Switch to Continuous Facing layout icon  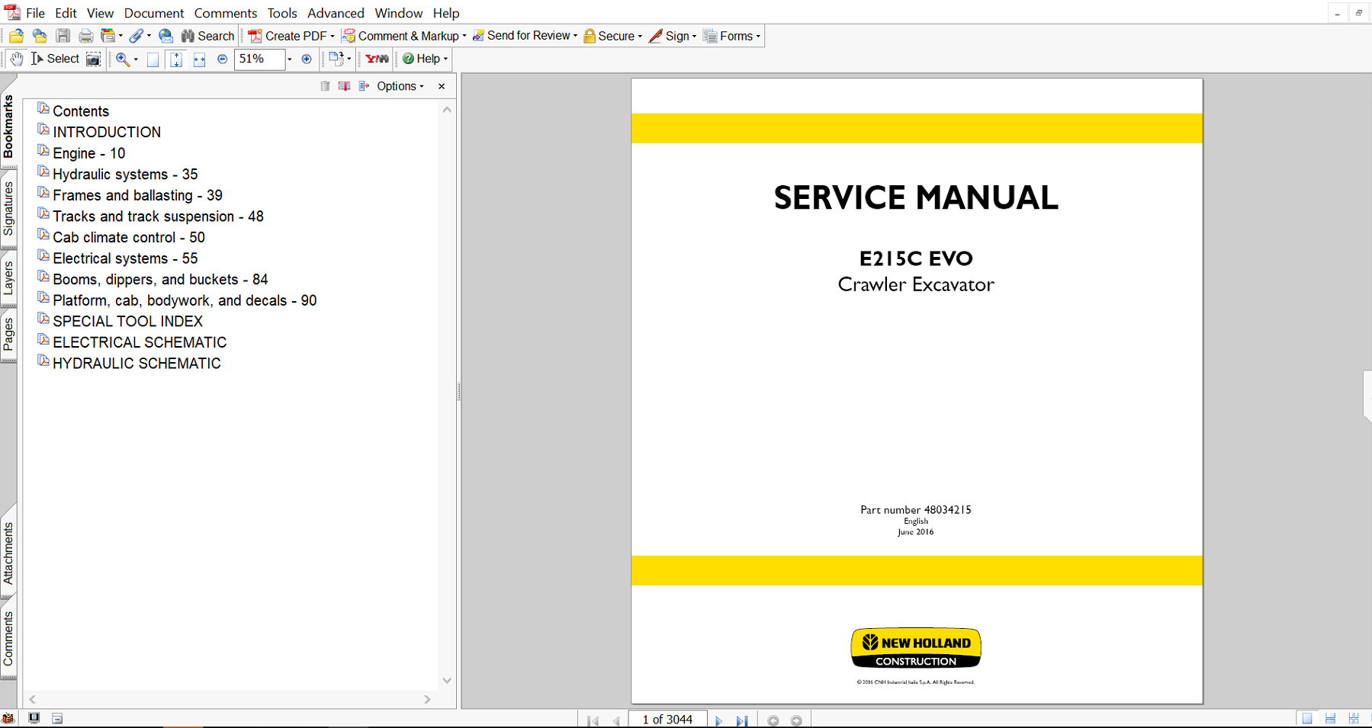coord(1354,719)
